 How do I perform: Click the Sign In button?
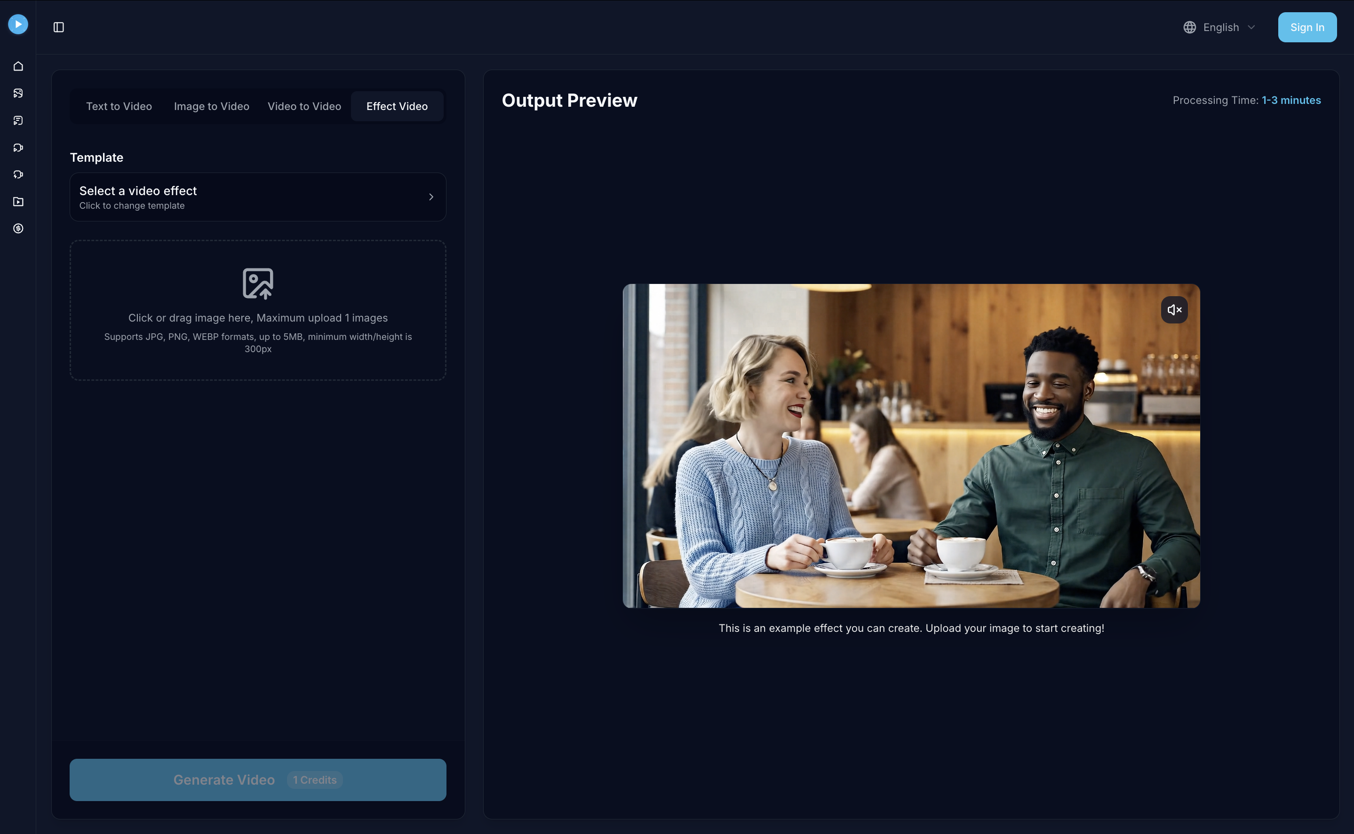(1307, 27)
